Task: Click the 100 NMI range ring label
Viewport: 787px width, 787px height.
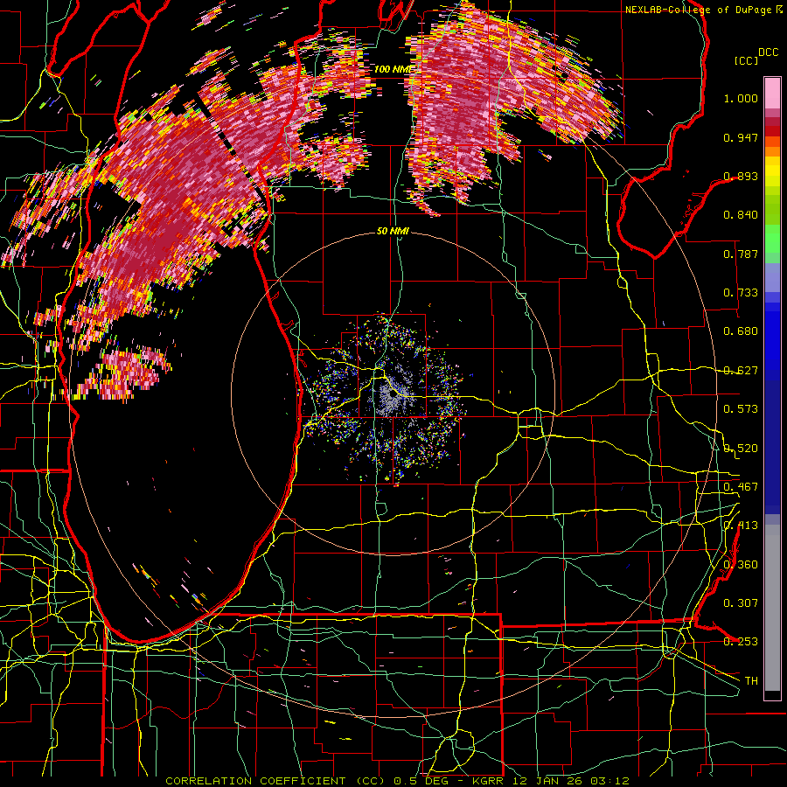Action: 393,69
